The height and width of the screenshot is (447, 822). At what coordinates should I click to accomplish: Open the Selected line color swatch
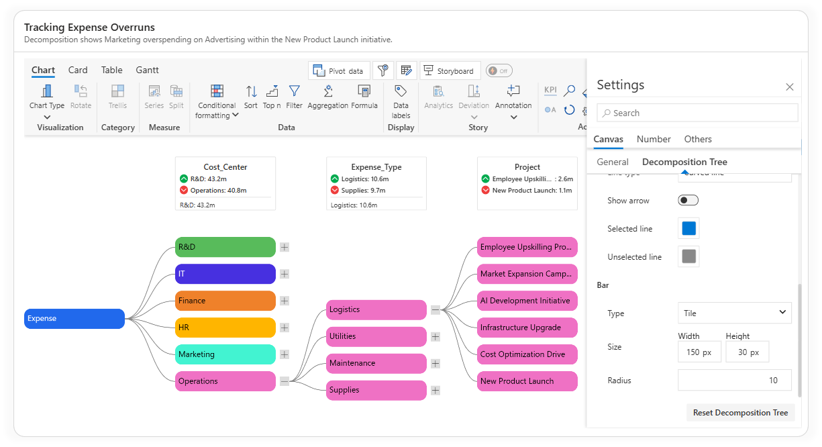click(688, 228)
